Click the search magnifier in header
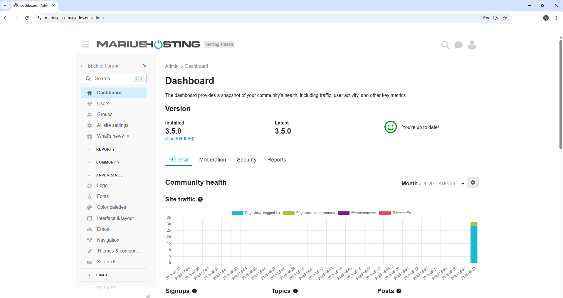This screenshot has height=298, width=563. (x=445, y=45)
